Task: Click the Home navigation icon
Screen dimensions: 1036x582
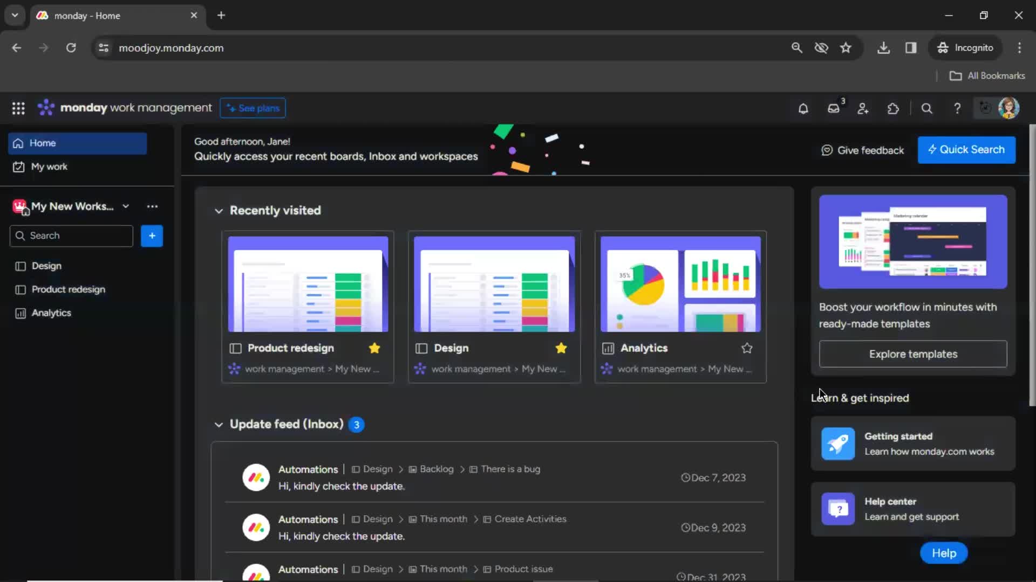Action: [x=18, y=143]
